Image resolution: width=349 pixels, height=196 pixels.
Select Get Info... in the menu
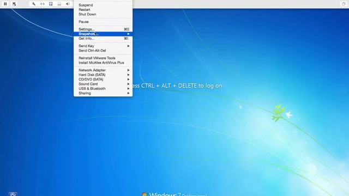[x=103, y=39]
